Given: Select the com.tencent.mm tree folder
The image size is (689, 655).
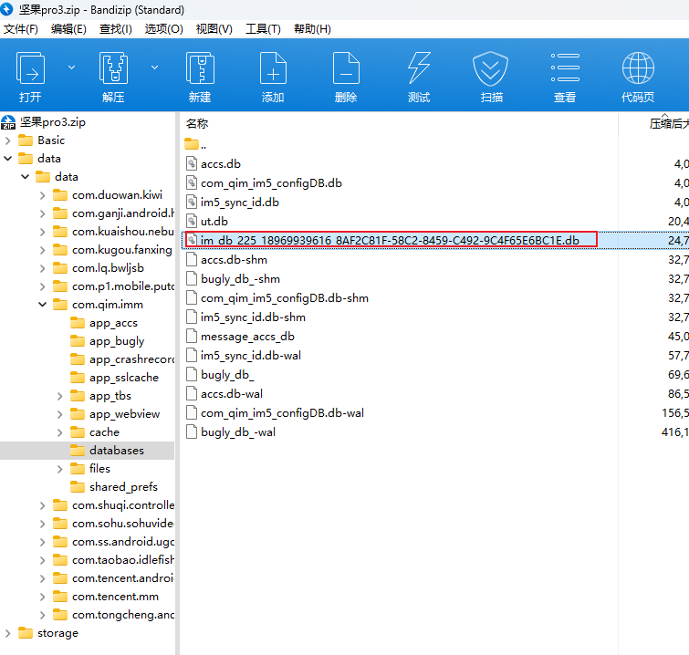Looking at the screenshot, I should pyautogui.click(x=115, y=597).
